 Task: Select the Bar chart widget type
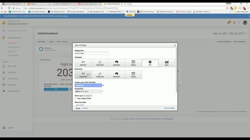[x=167, y=63]
